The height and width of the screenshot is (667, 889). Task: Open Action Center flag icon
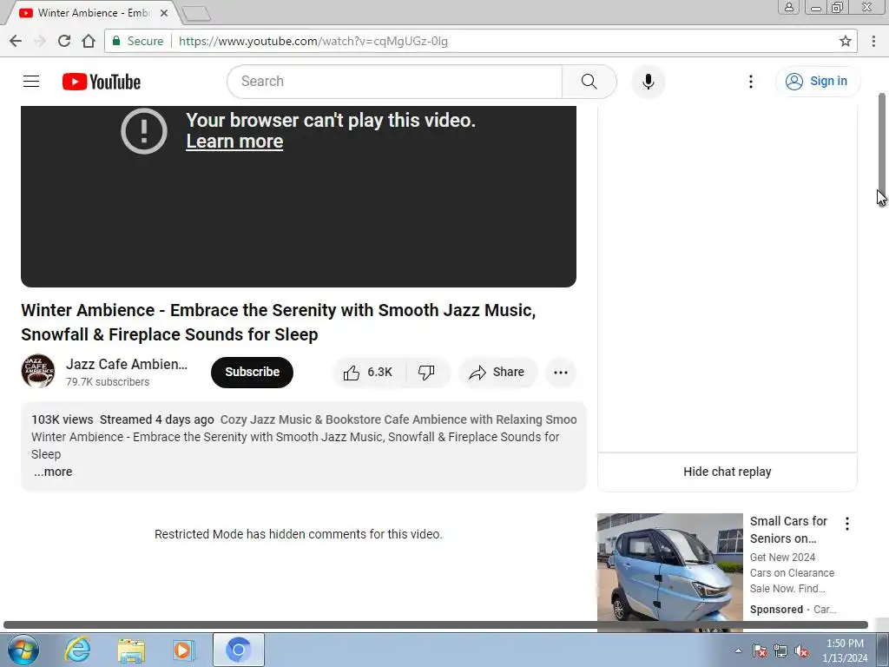[760, 650]
